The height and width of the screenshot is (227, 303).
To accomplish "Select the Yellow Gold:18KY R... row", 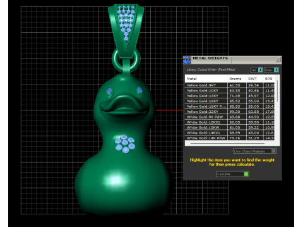I will coord(230,107).
